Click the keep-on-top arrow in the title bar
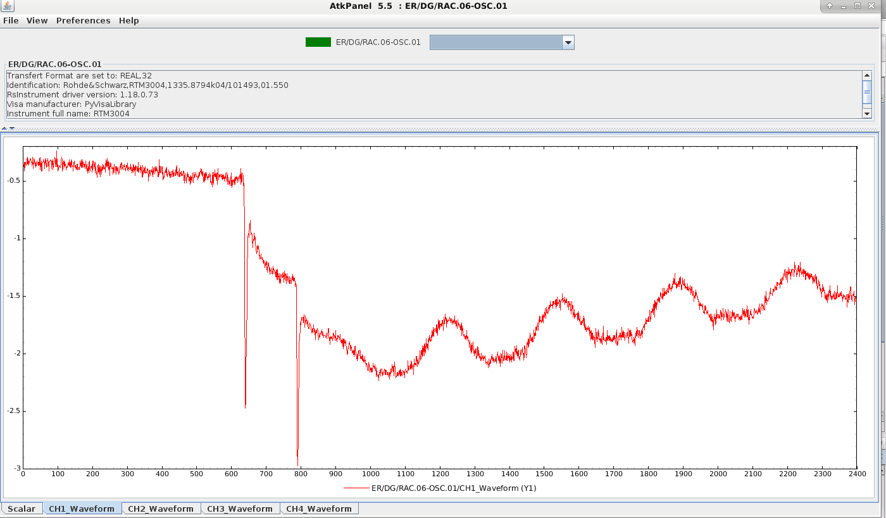This screenshot has width=886, height=518. coord(830,6)
